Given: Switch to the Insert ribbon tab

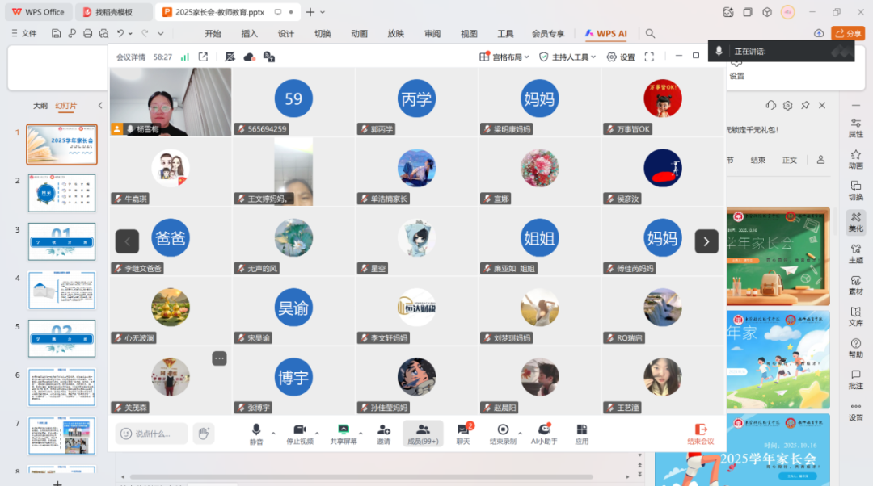Looking at the screenshot, I should 250,34.
